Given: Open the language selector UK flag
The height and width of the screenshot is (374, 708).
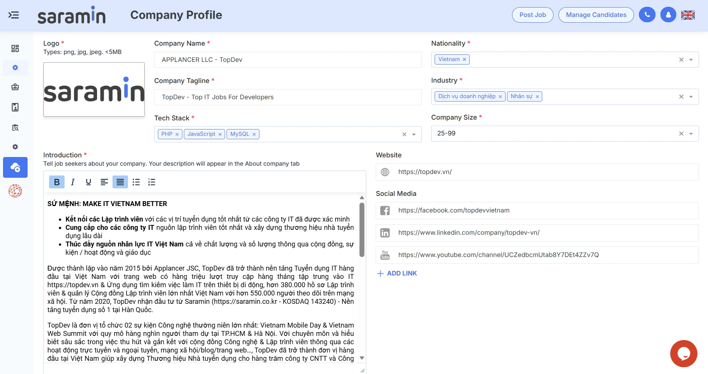Looking at the screenshot, I should point(688,15).
